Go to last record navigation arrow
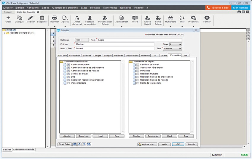Image resolution: width=252 pixels, height=159 pixels. tap(89, 144)
